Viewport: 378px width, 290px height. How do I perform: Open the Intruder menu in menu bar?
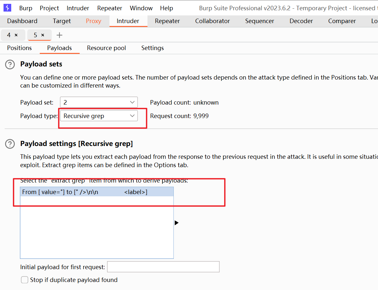(78, 8)
